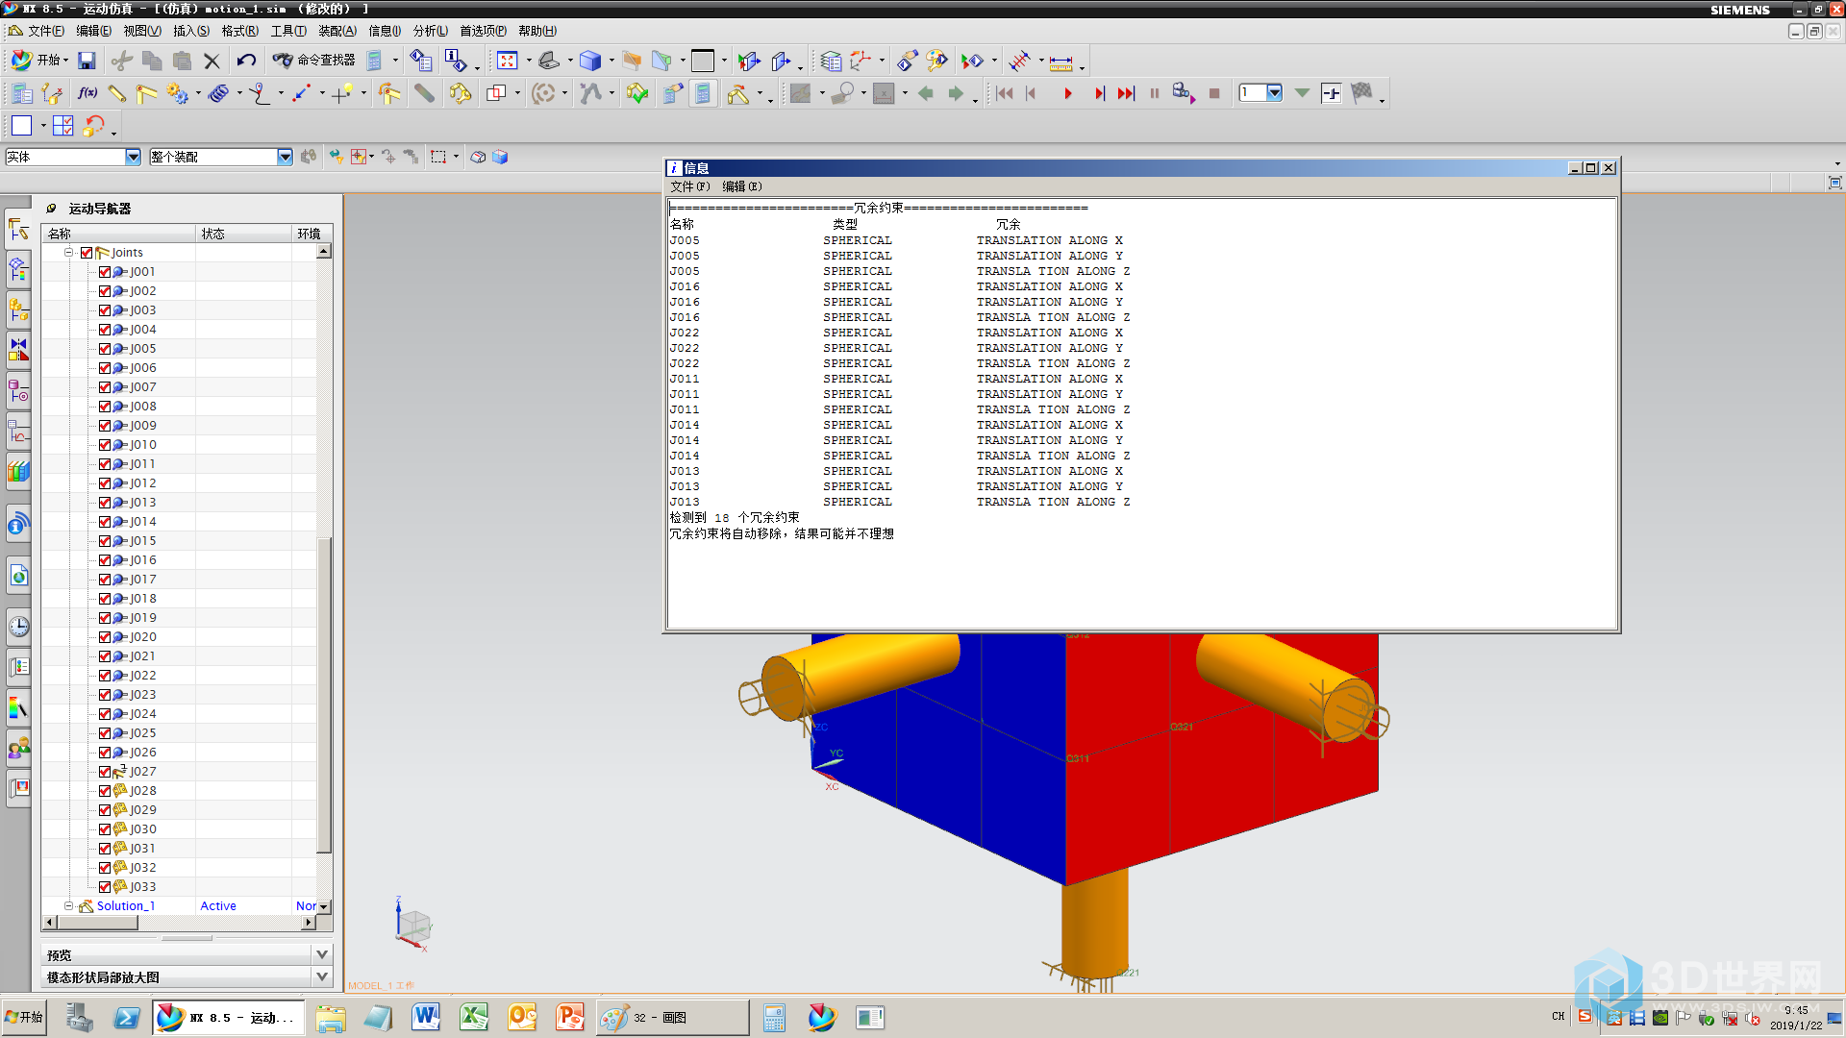This screenshot has width=1846, height=1038.
Task: Click the Fit view icon
Action: [x=507, y=62]
